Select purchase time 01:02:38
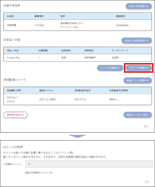This screenshot has height=187, width=155. click(11, 101)
